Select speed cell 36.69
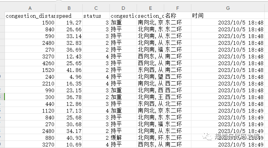 69,50
